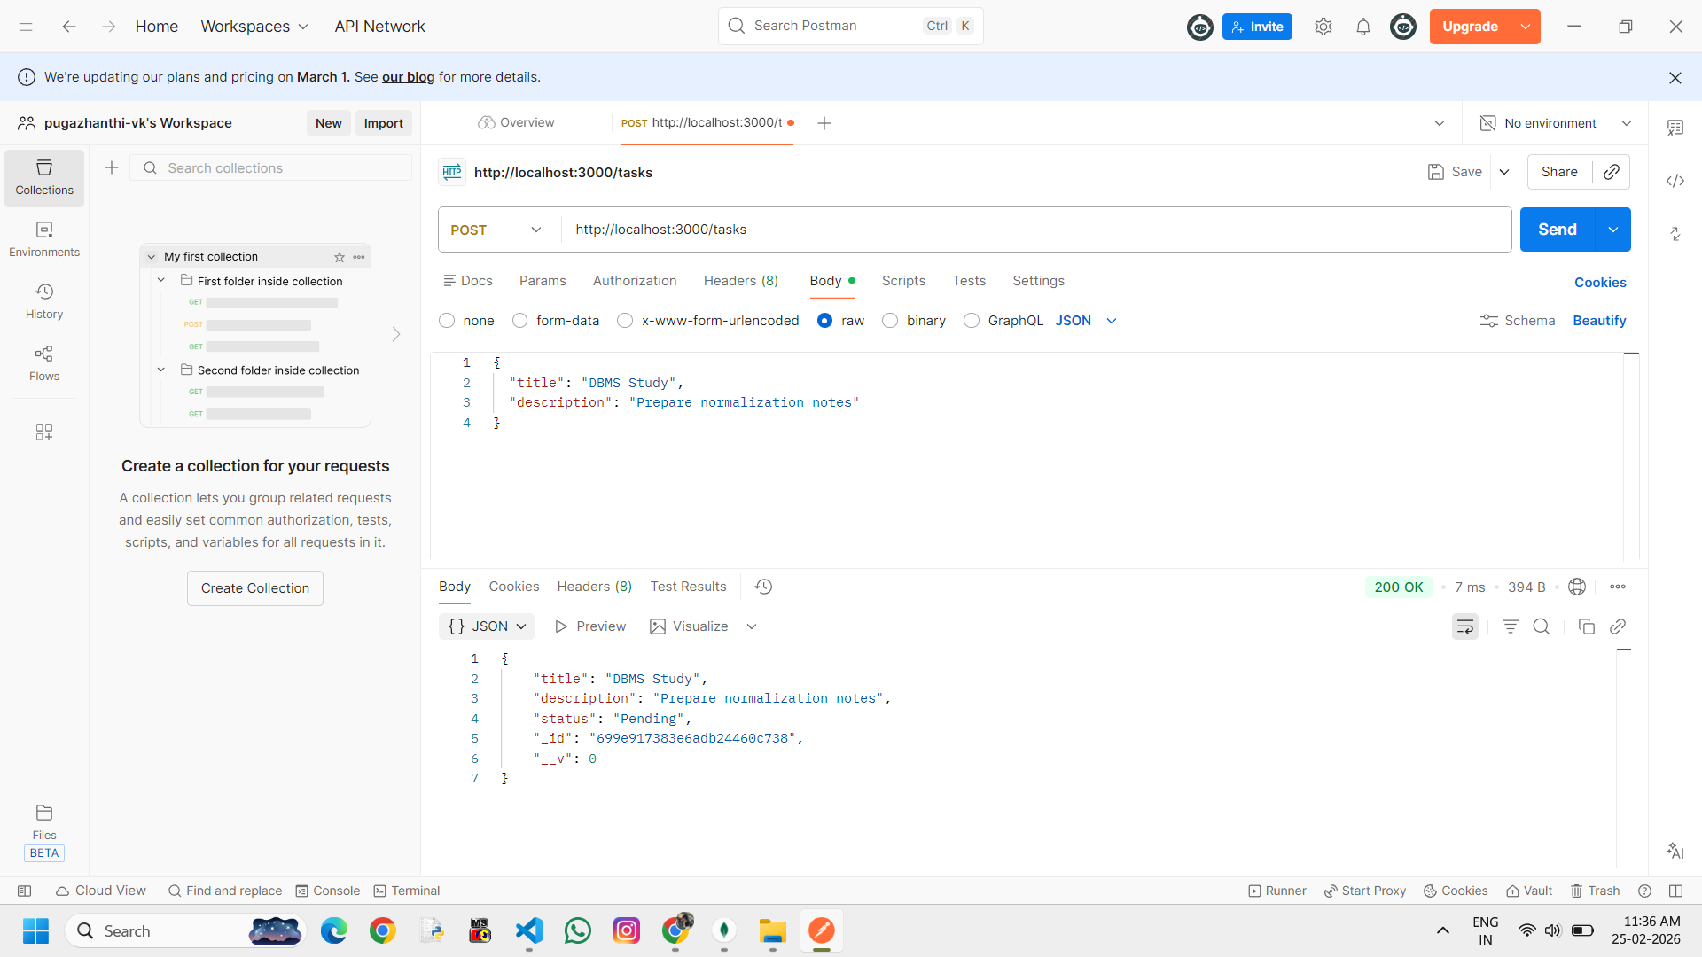
Task: Toggle word wrap icon in response panel
Action: coord(1464,626)
